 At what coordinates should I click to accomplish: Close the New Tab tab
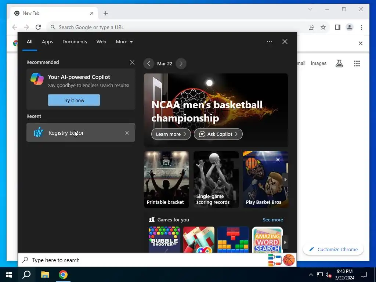[x=91, y=13]
